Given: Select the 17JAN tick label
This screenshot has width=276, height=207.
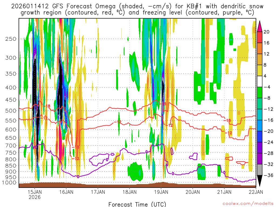Looking at the screenshot, I should pyautogui.click(x=98, y=192).
